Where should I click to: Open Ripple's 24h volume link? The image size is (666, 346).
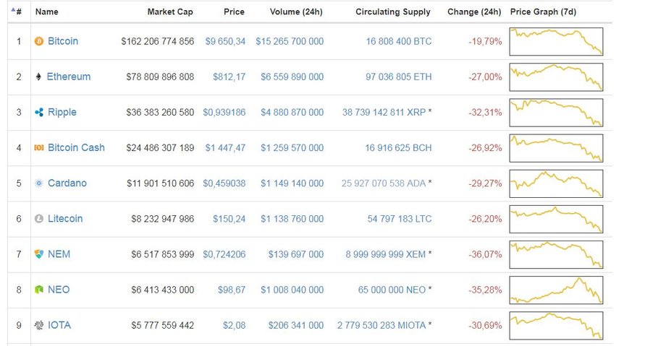tap(292, 113)
